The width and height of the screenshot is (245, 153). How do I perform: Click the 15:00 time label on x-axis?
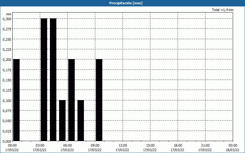pyautogui.click(x=150, y=146)
